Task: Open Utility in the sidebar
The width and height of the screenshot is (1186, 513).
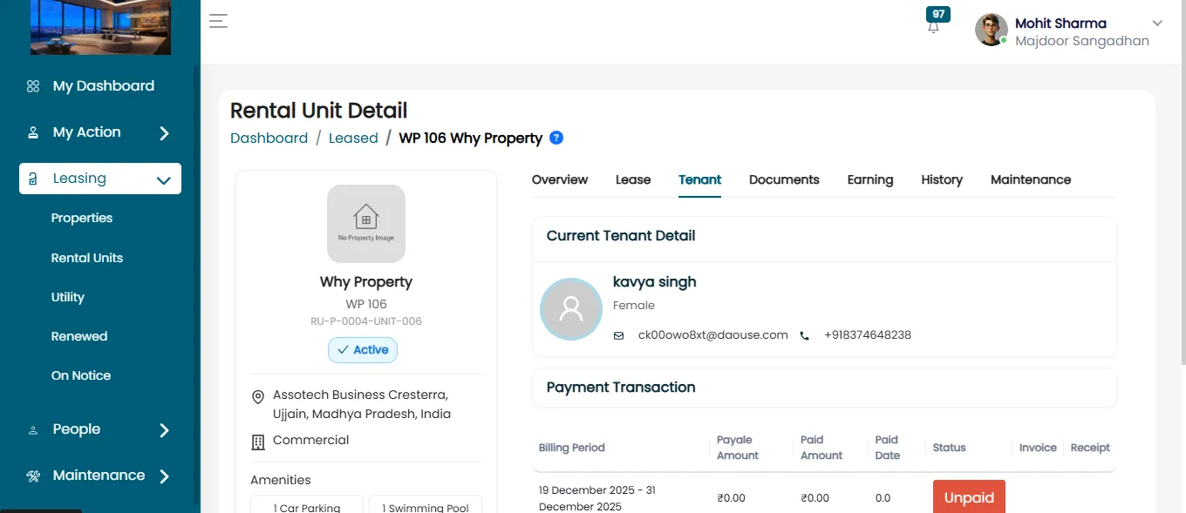Action: coord(68,297)
